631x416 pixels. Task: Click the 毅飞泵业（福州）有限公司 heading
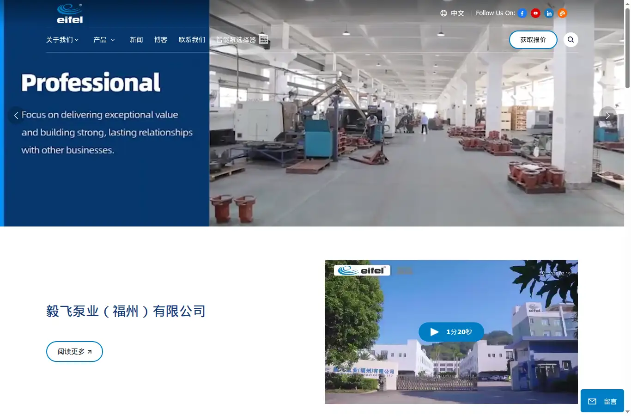[x=126, y=312]
